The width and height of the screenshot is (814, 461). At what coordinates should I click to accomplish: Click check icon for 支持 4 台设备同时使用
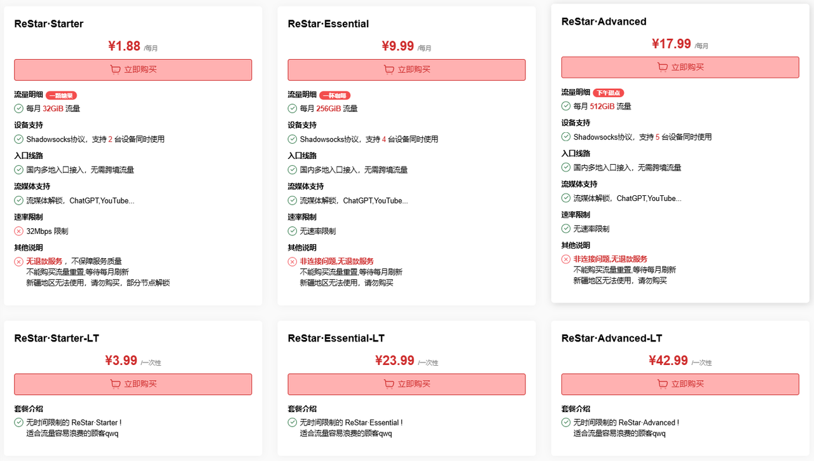(x=293, y=139)
